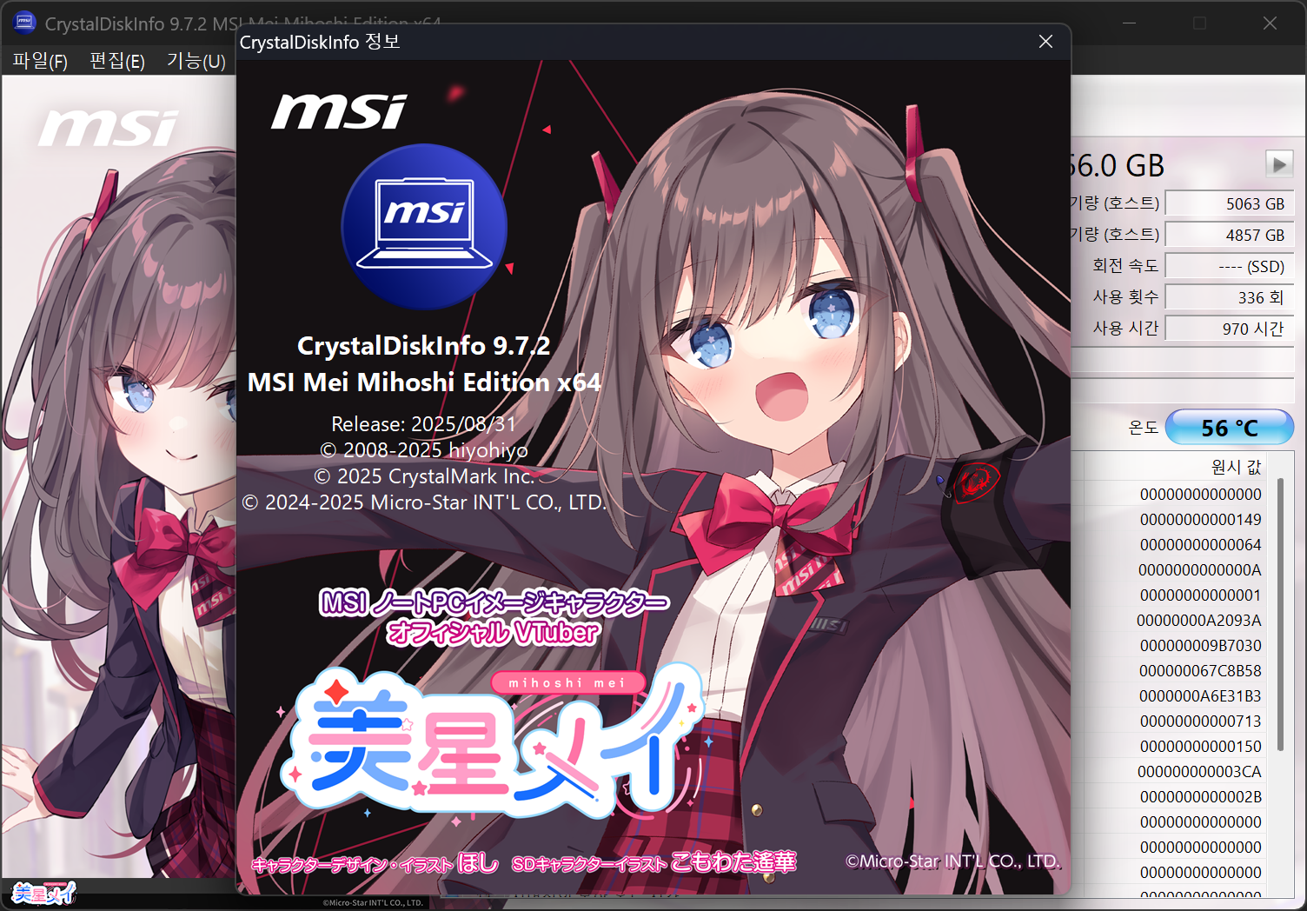Image resolution: width=1307 pixels, height=911 pixels.
Task: Click the next disk arrow button
Action: click(x=1278, y=163)
